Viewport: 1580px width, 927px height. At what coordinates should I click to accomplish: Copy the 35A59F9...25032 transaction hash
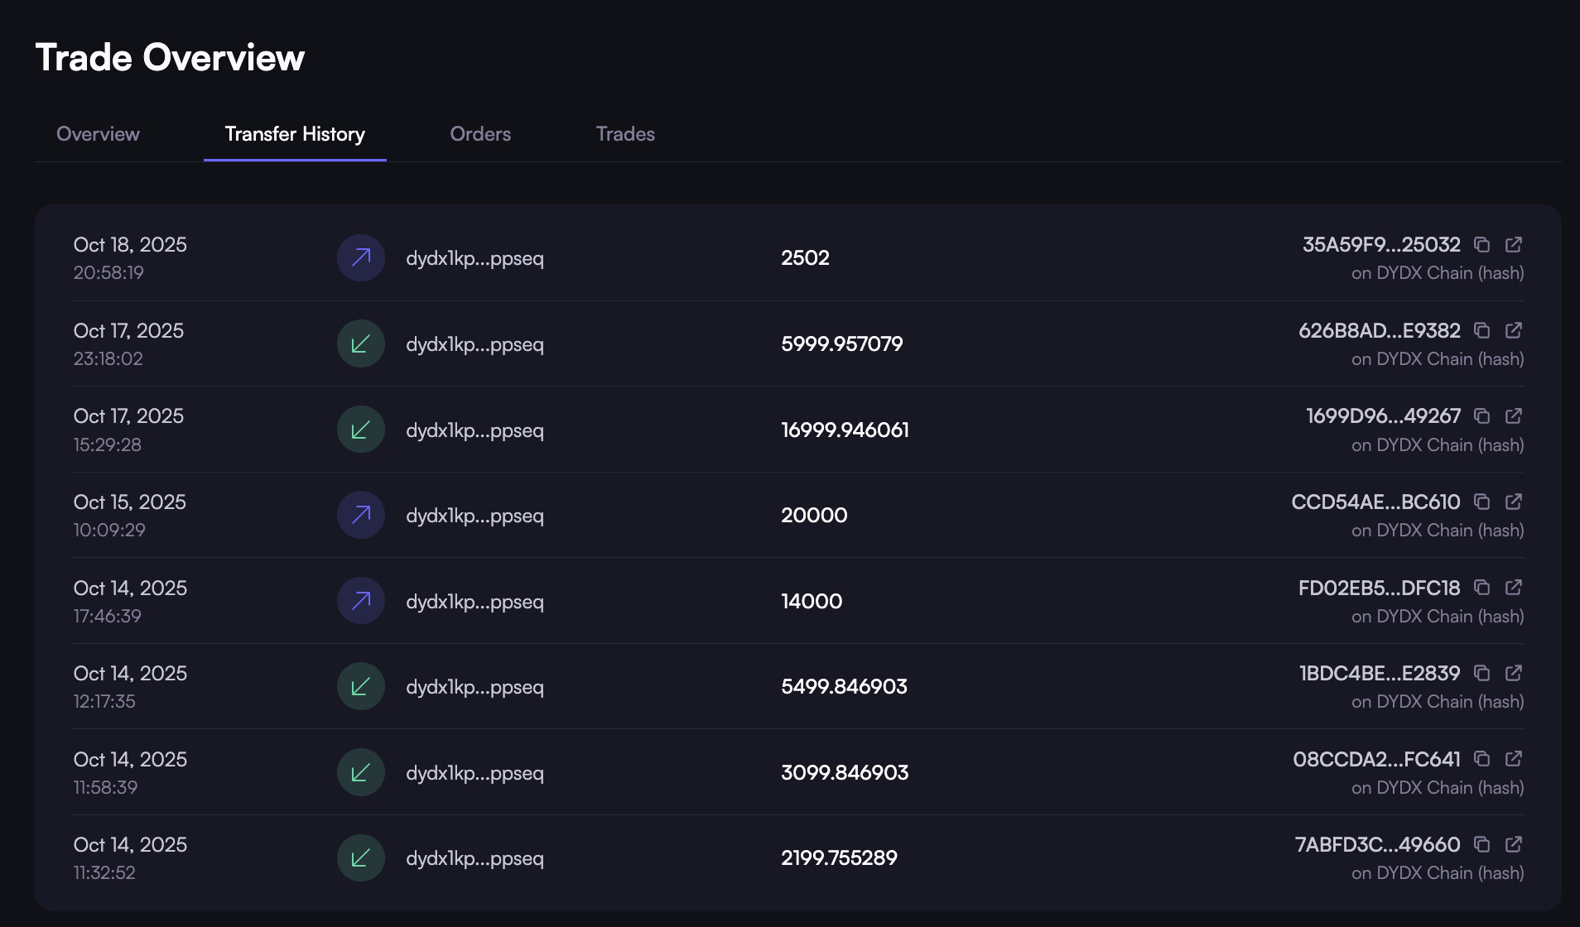[x=1482, y=245]
